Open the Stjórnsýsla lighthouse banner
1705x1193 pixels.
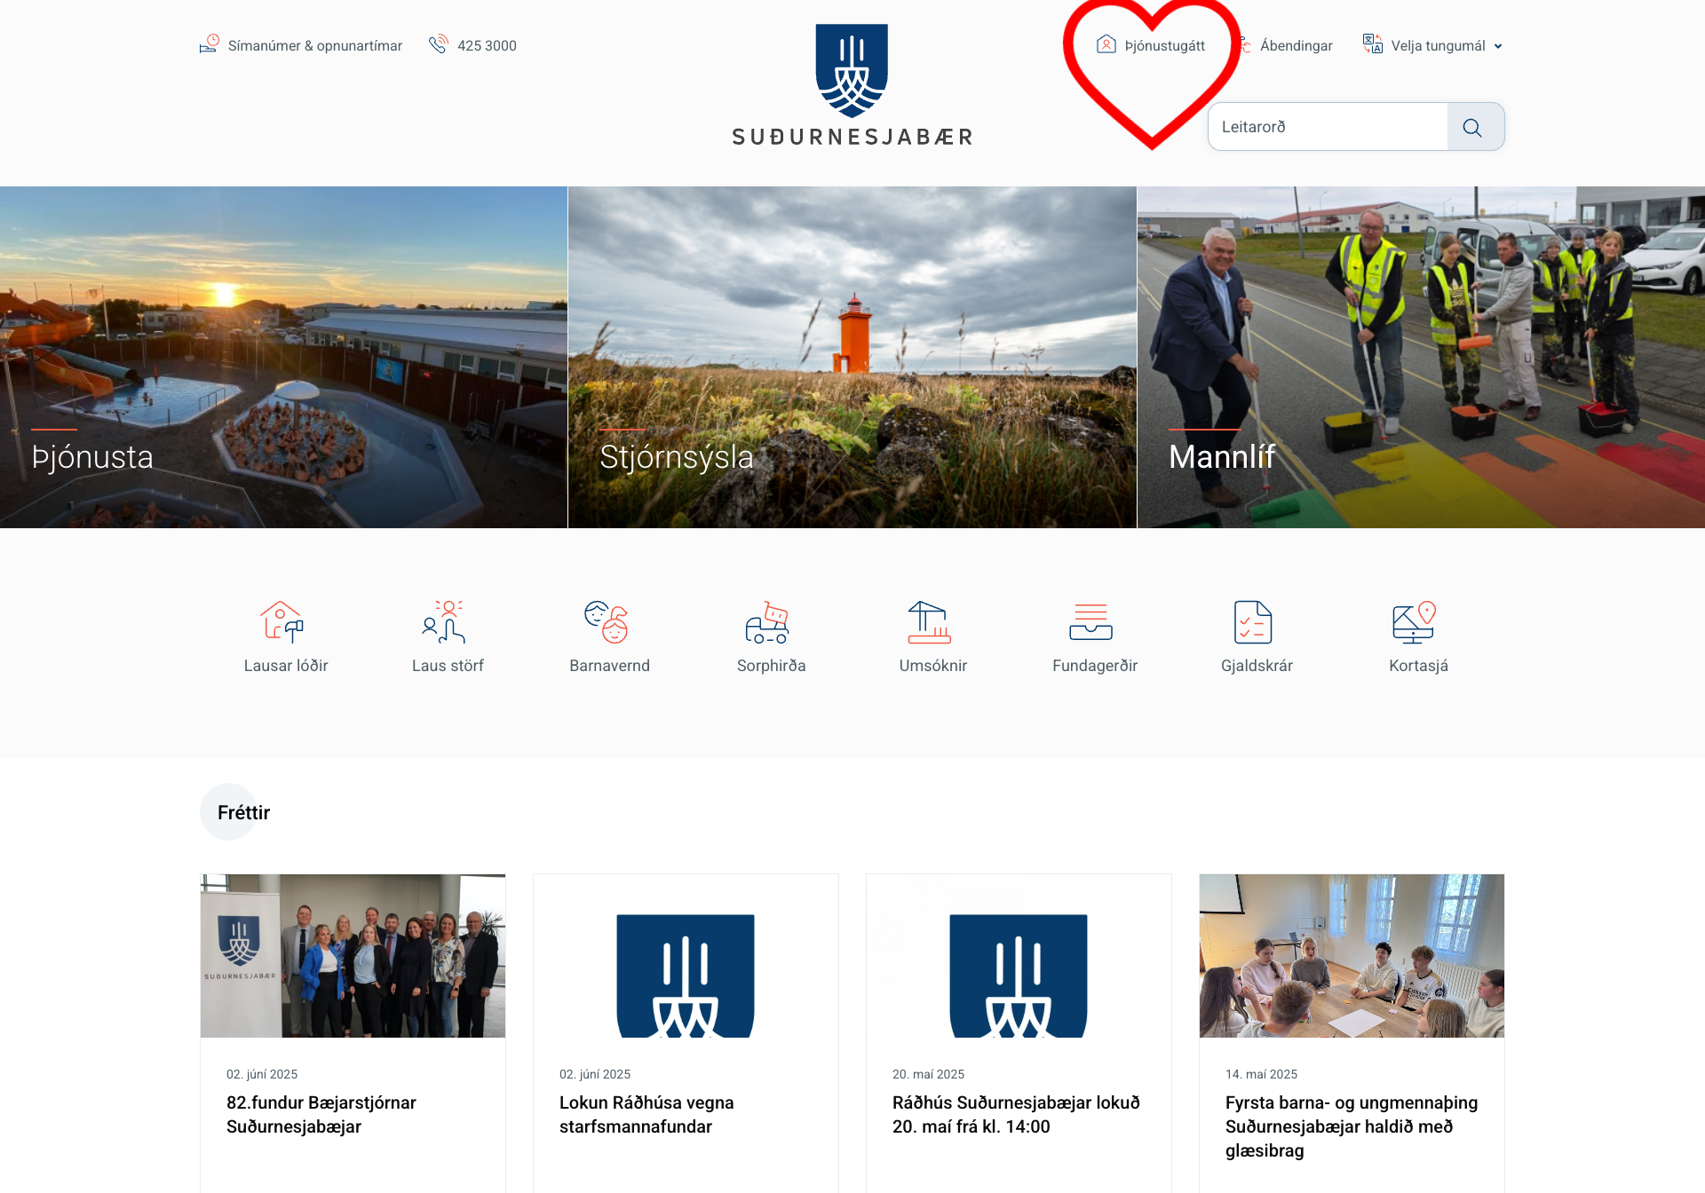[852, 357]
